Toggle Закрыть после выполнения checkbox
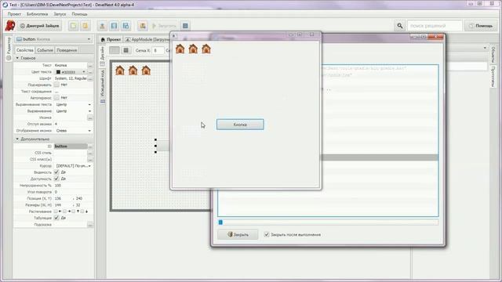Screen dimensions: 502x282 pyautogui.click(x=267, y=234)
